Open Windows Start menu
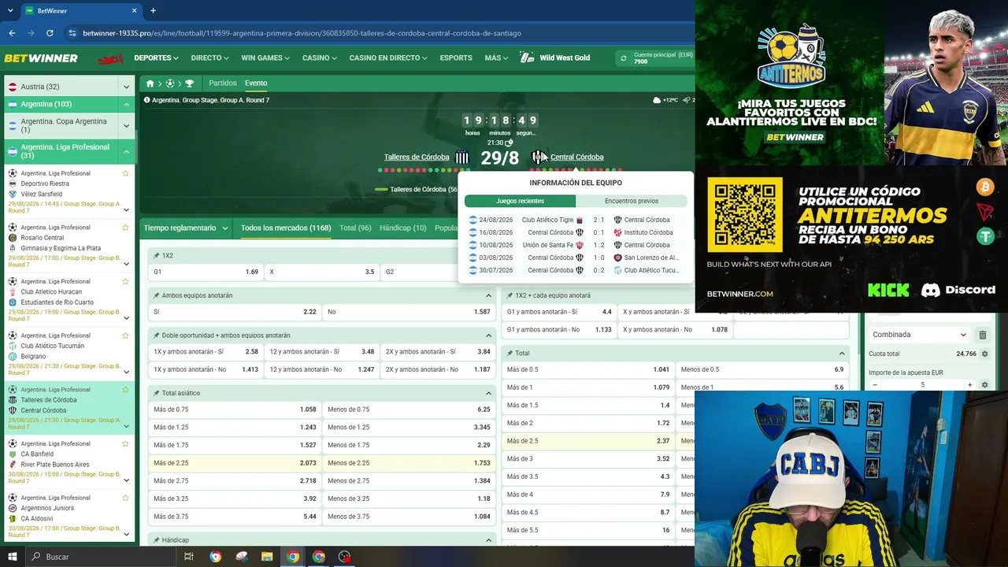The image size is (1008, 567). [x=12, y=557]
